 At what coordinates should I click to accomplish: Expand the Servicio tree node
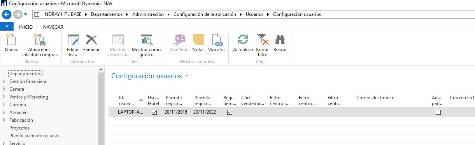tap(4, 143)
